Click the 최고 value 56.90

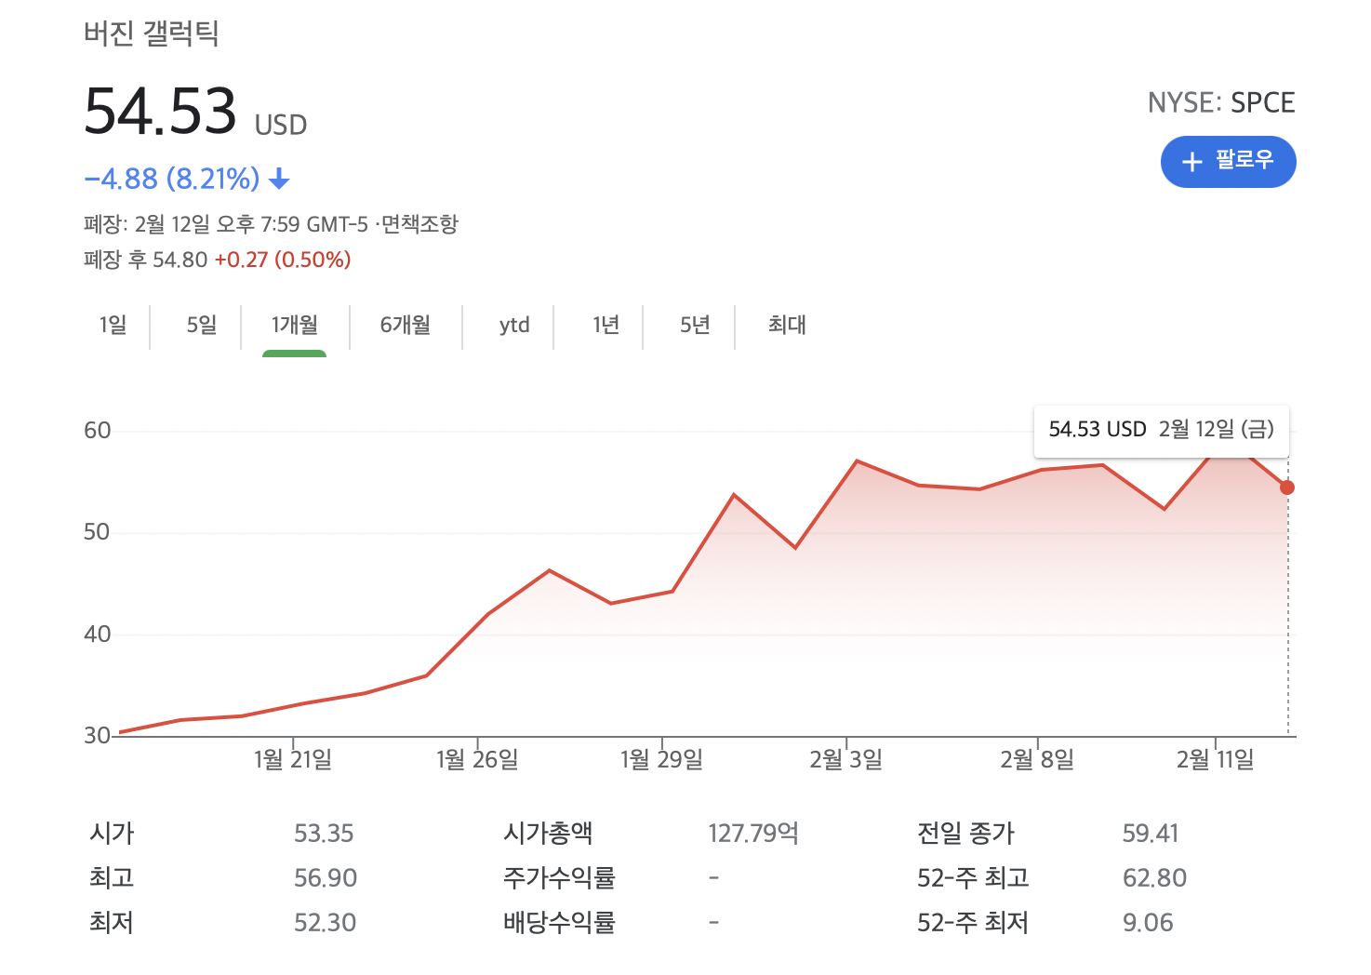pyautogui.click(x=326, y=878)
